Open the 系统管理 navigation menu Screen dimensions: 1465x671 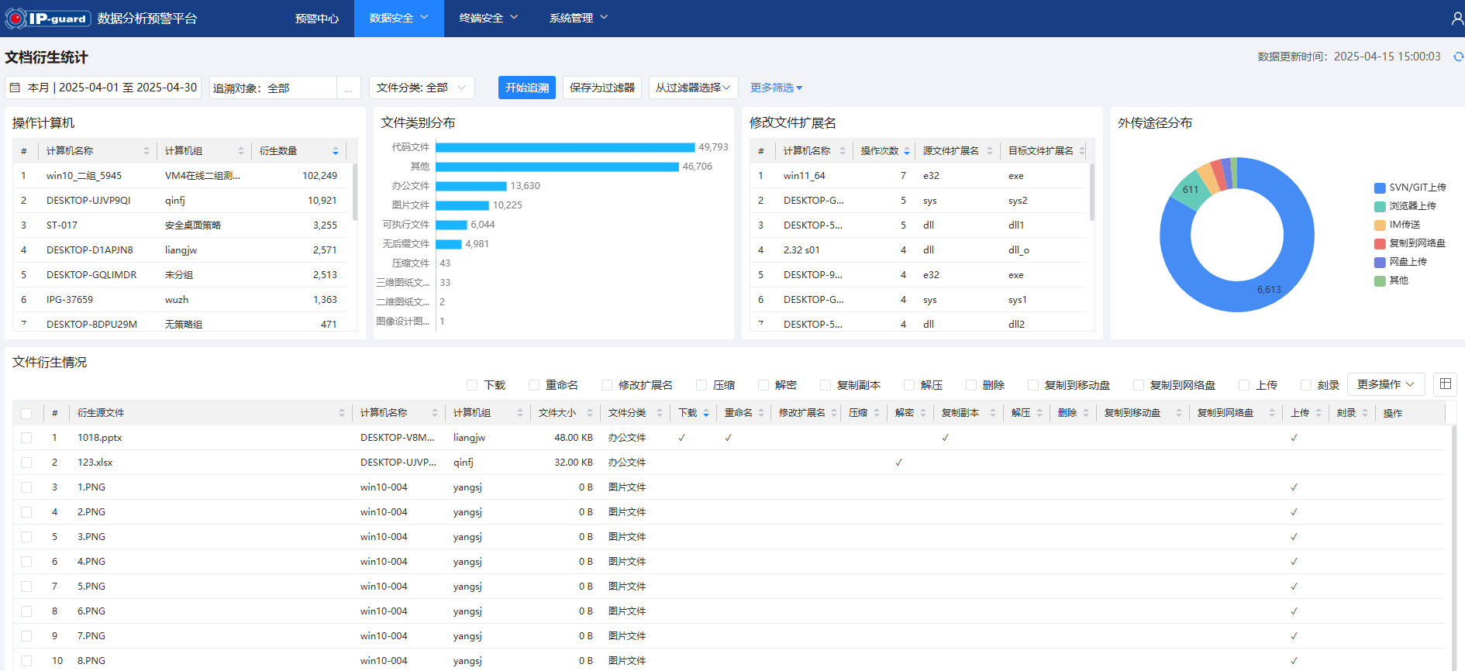[x=579, y=18]
